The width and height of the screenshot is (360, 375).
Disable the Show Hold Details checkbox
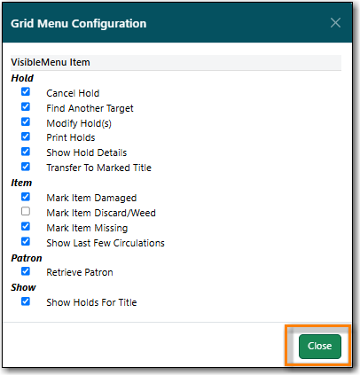coord(26,152)
